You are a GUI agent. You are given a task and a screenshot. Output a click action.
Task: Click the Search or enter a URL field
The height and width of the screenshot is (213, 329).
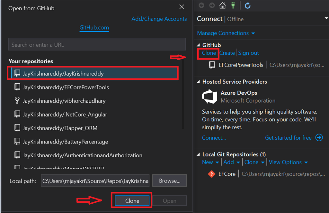tap(97, 44)
